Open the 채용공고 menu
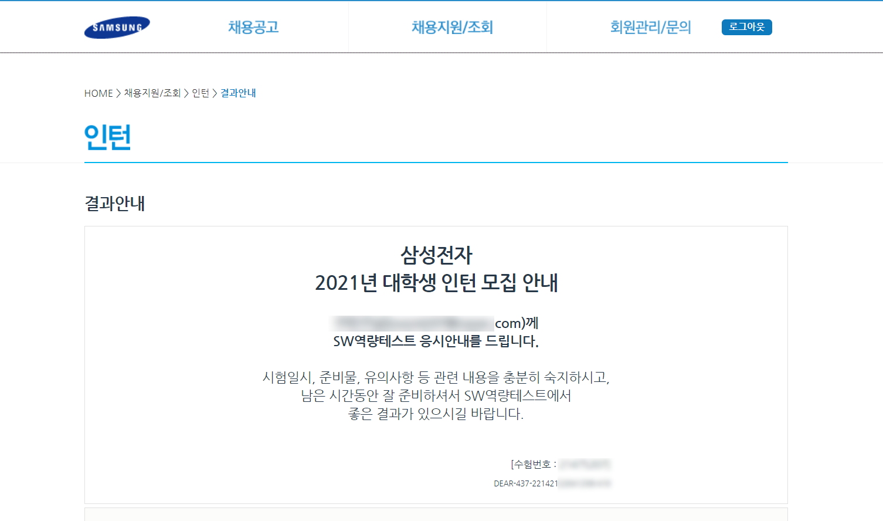The width and height of the screenshot is (883, 521). (x=253, y=27)
